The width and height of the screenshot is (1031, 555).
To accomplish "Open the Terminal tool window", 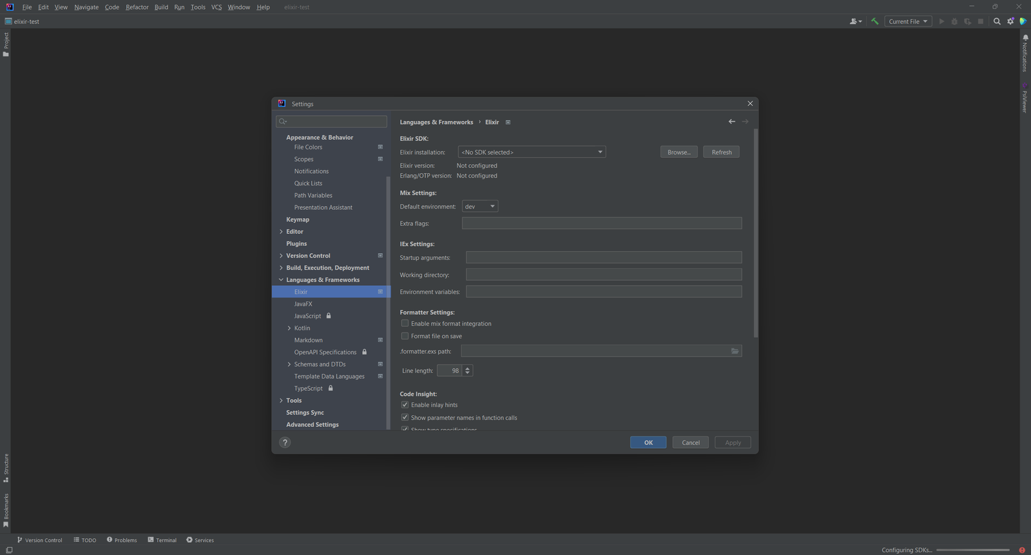I will coord(162,540).
